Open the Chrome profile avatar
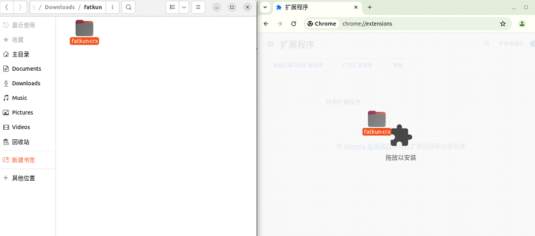The image size is (535, 236). tap(522, 24)
